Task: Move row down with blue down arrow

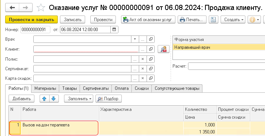Action: (x=54, y=99)
